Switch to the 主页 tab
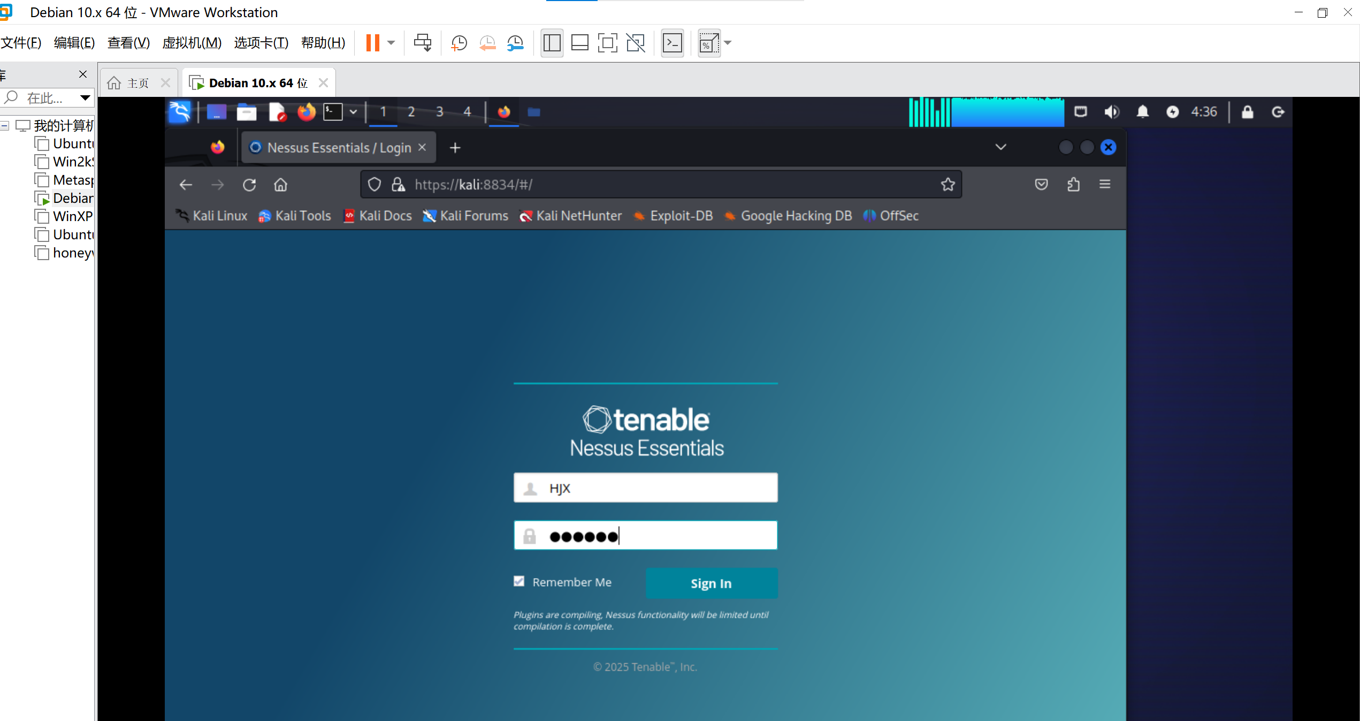This screenshot has height=721, width=1360. 137,83
